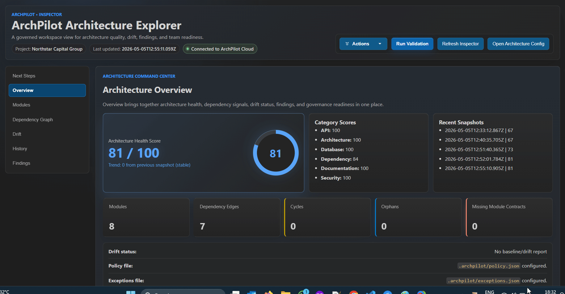Select the Architecture: 100 category score
This screenshot has width=565, height=294.
341,140
